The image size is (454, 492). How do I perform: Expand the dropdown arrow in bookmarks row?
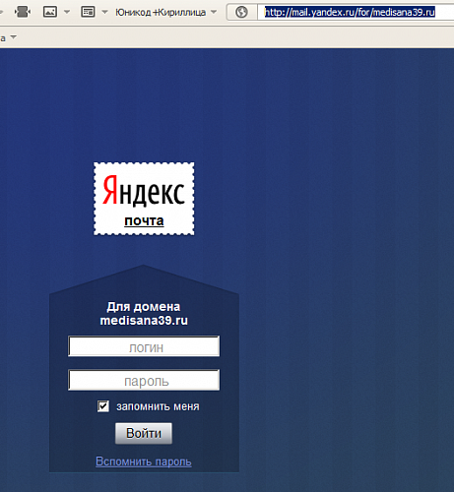(x=14, y=37)
